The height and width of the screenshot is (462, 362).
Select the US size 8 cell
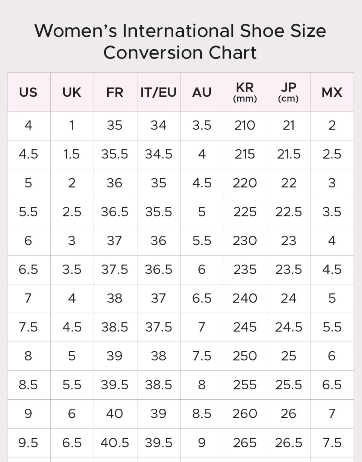click(29, 356)
